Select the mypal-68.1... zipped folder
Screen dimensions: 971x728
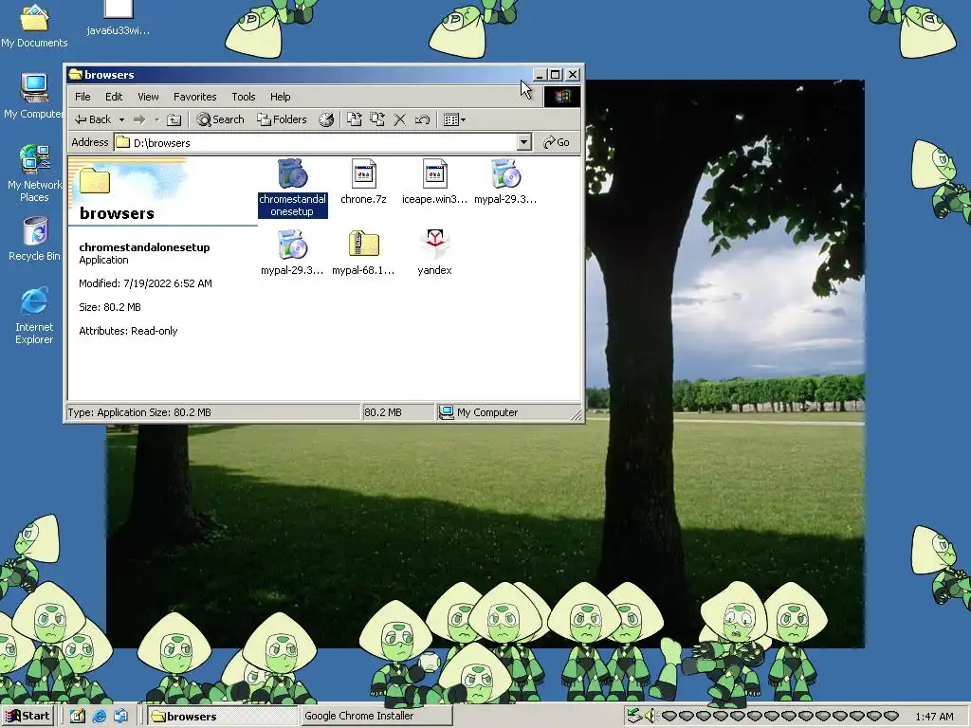point(363,252)
